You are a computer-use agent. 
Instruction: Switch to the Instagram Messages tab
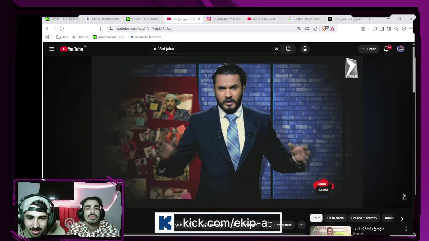click(224, 19)
